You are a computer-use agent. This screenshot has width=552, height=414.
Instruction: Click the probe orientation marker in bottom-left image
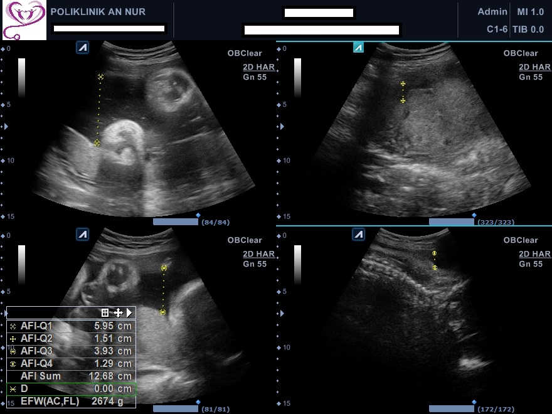(x=82, y=234)
